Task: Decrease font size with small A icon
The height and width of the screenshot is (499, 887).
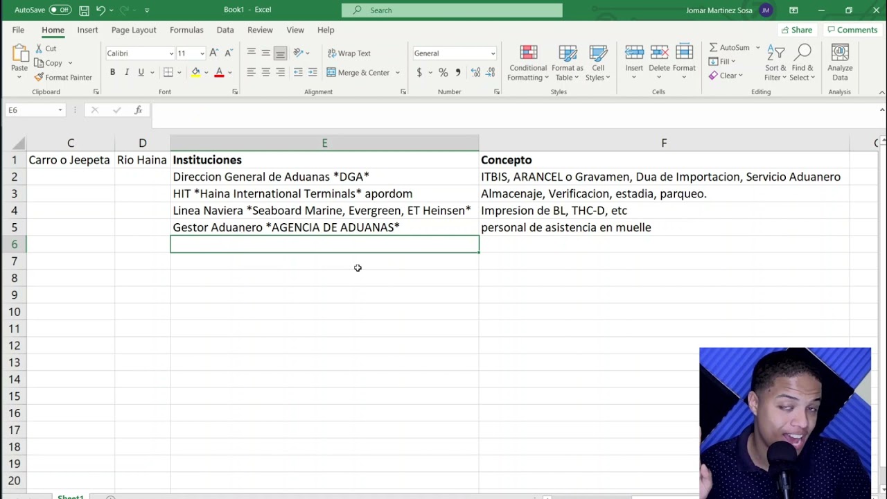Action: (229, 53)
